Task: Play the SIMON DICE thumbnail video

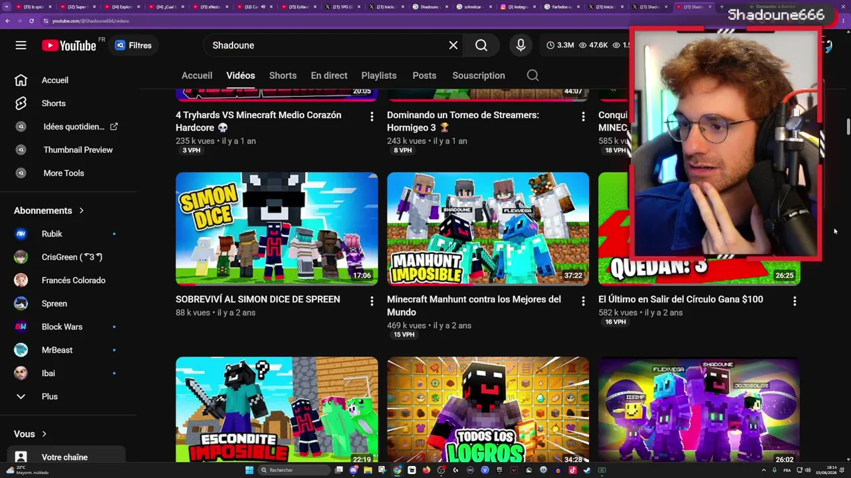Action: (277, 229)
